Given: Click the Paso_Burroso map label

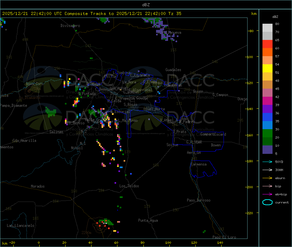Looking at the screenshot, I should click(x=199, y=200).
